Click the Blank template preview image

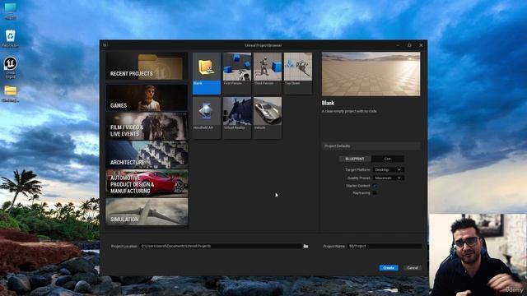pyautogui.click(x=371, y=74)
